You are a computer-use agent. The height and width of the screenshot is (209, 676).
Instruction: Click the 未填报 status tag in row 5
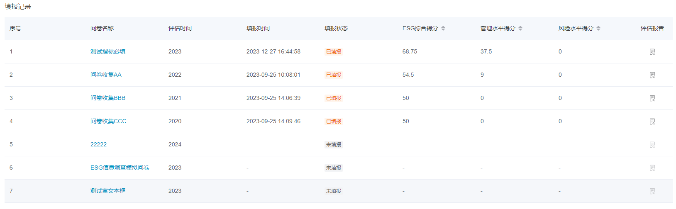pos(333,145)
